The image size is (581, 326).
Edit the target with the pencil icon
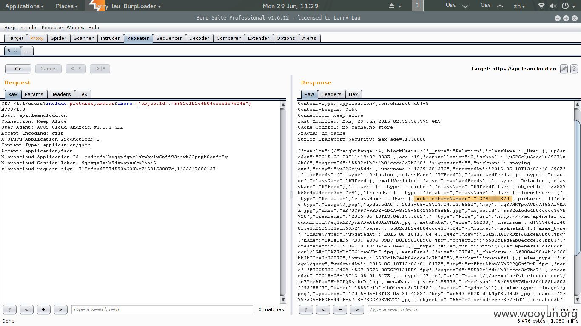564,69
